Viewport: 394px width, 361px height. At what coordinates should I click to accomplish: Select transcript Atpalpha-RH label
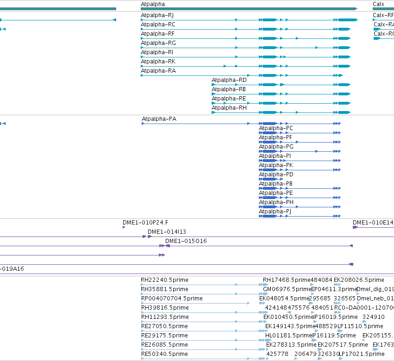[229, 108]
